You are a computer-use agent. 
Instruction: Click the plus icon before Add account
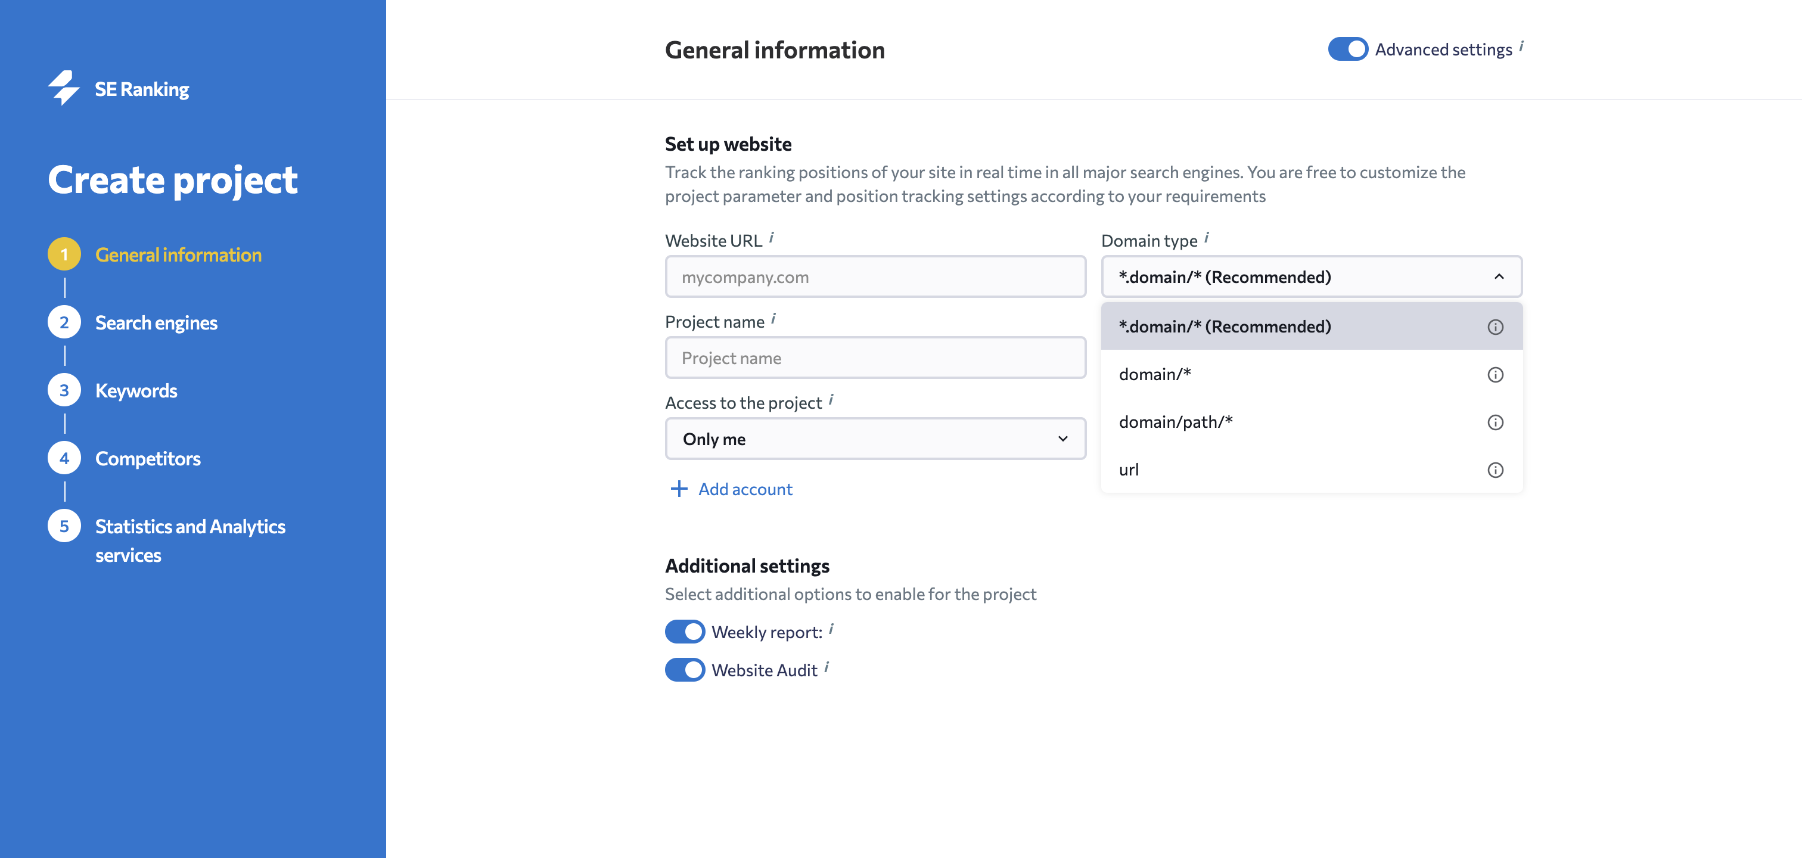(x=679, y=489)
